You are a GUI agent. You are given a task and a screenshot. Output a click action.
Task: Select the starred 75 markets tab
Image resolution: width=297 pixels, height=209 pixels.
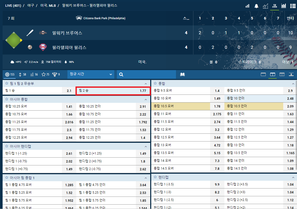(x=46, y=75)
